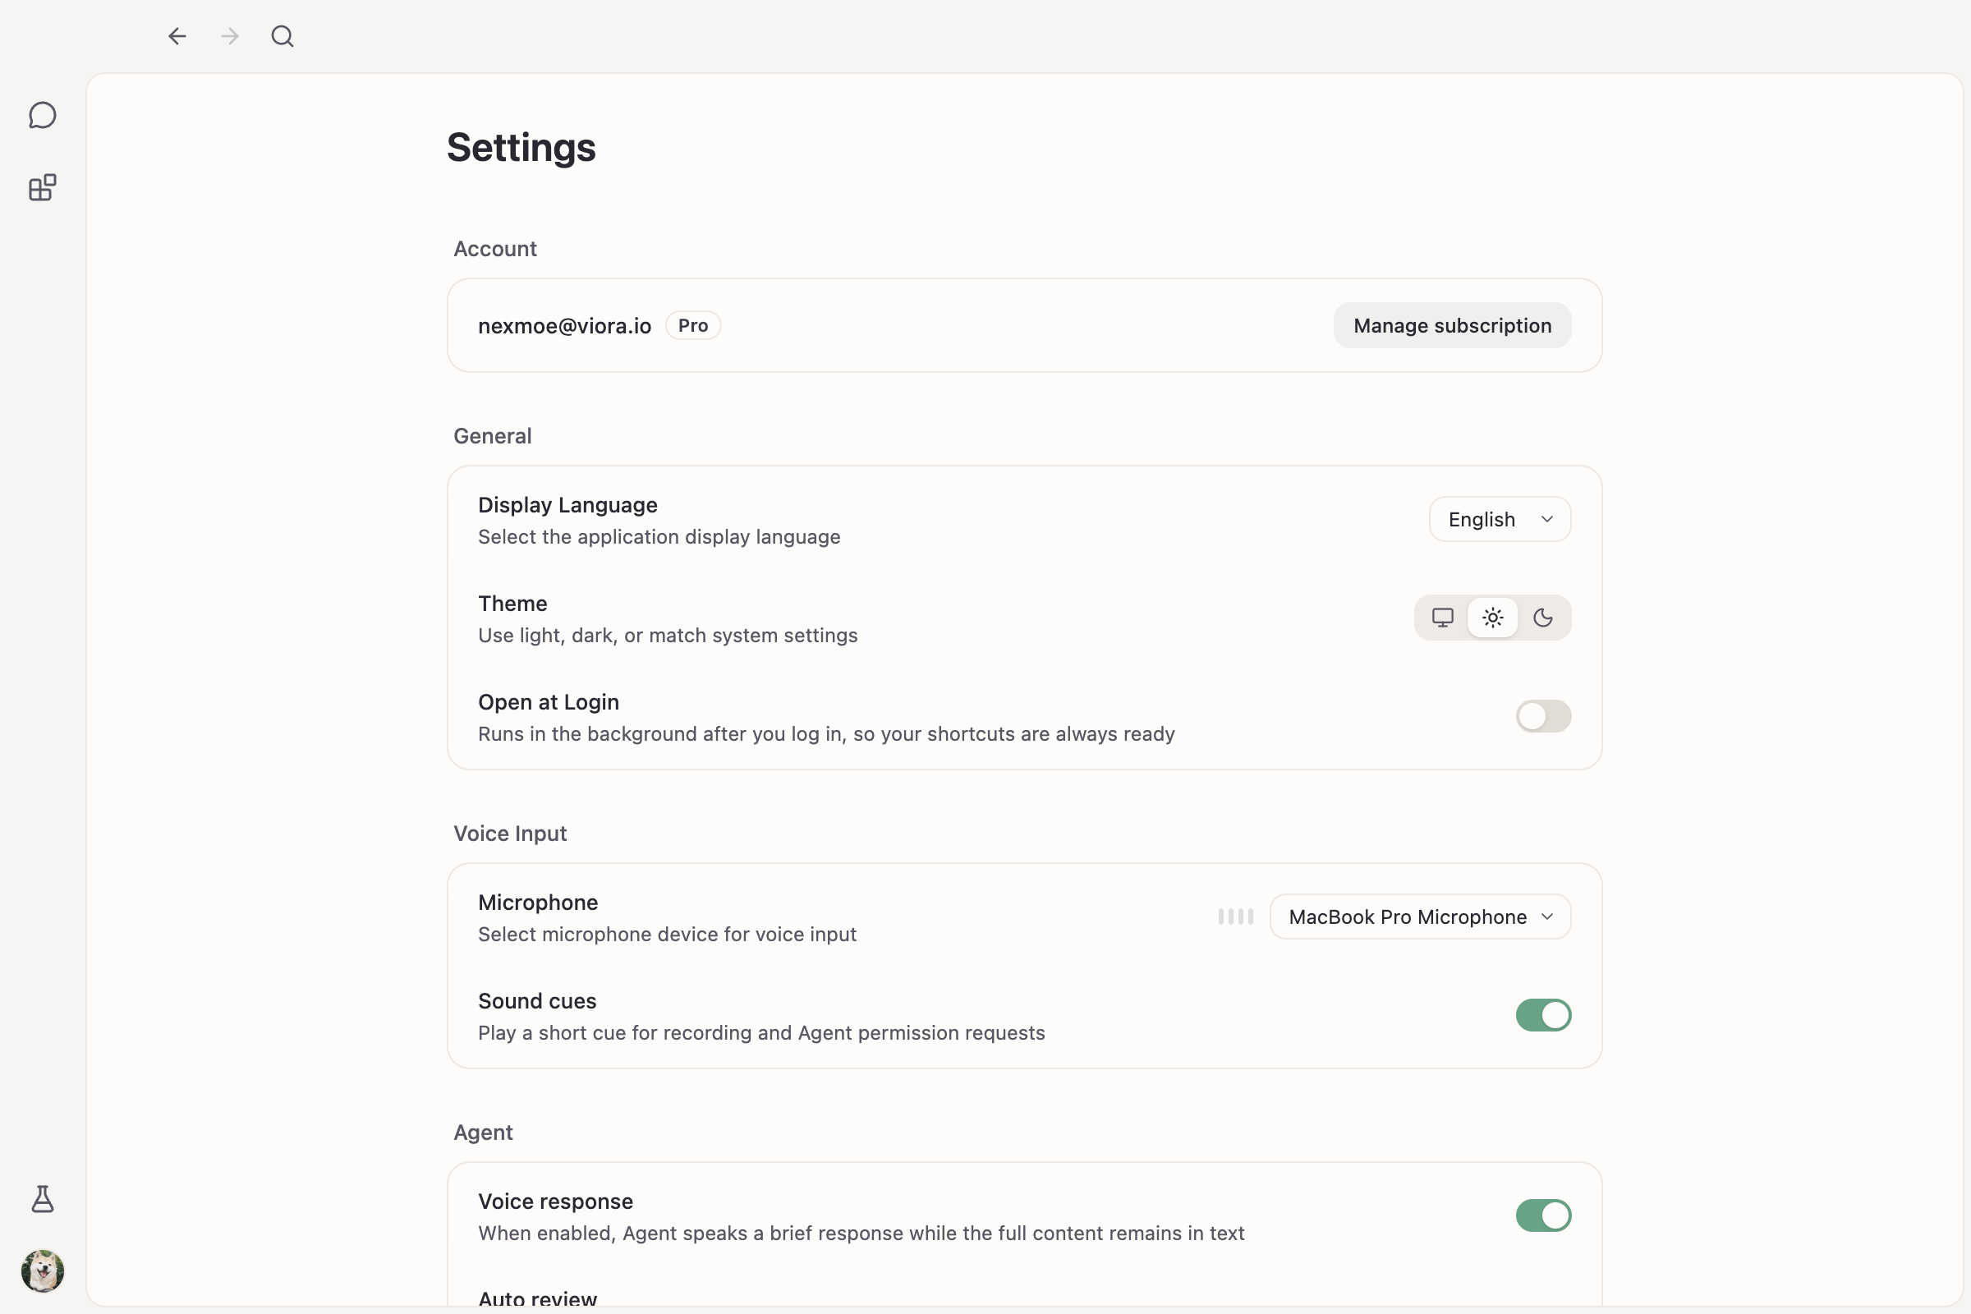Image resolution: width=1971 pixels, height=1314 pixels.
Task: Select dark theme moon icon
Action: pos(1543,618)
